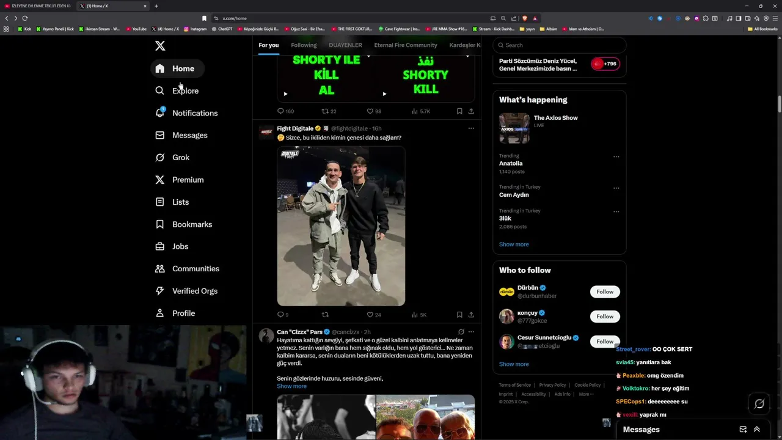The height and width of the screenshot is (440, 782).
Task: Open the floating Grok button
Action: click(x=759, y=404)
